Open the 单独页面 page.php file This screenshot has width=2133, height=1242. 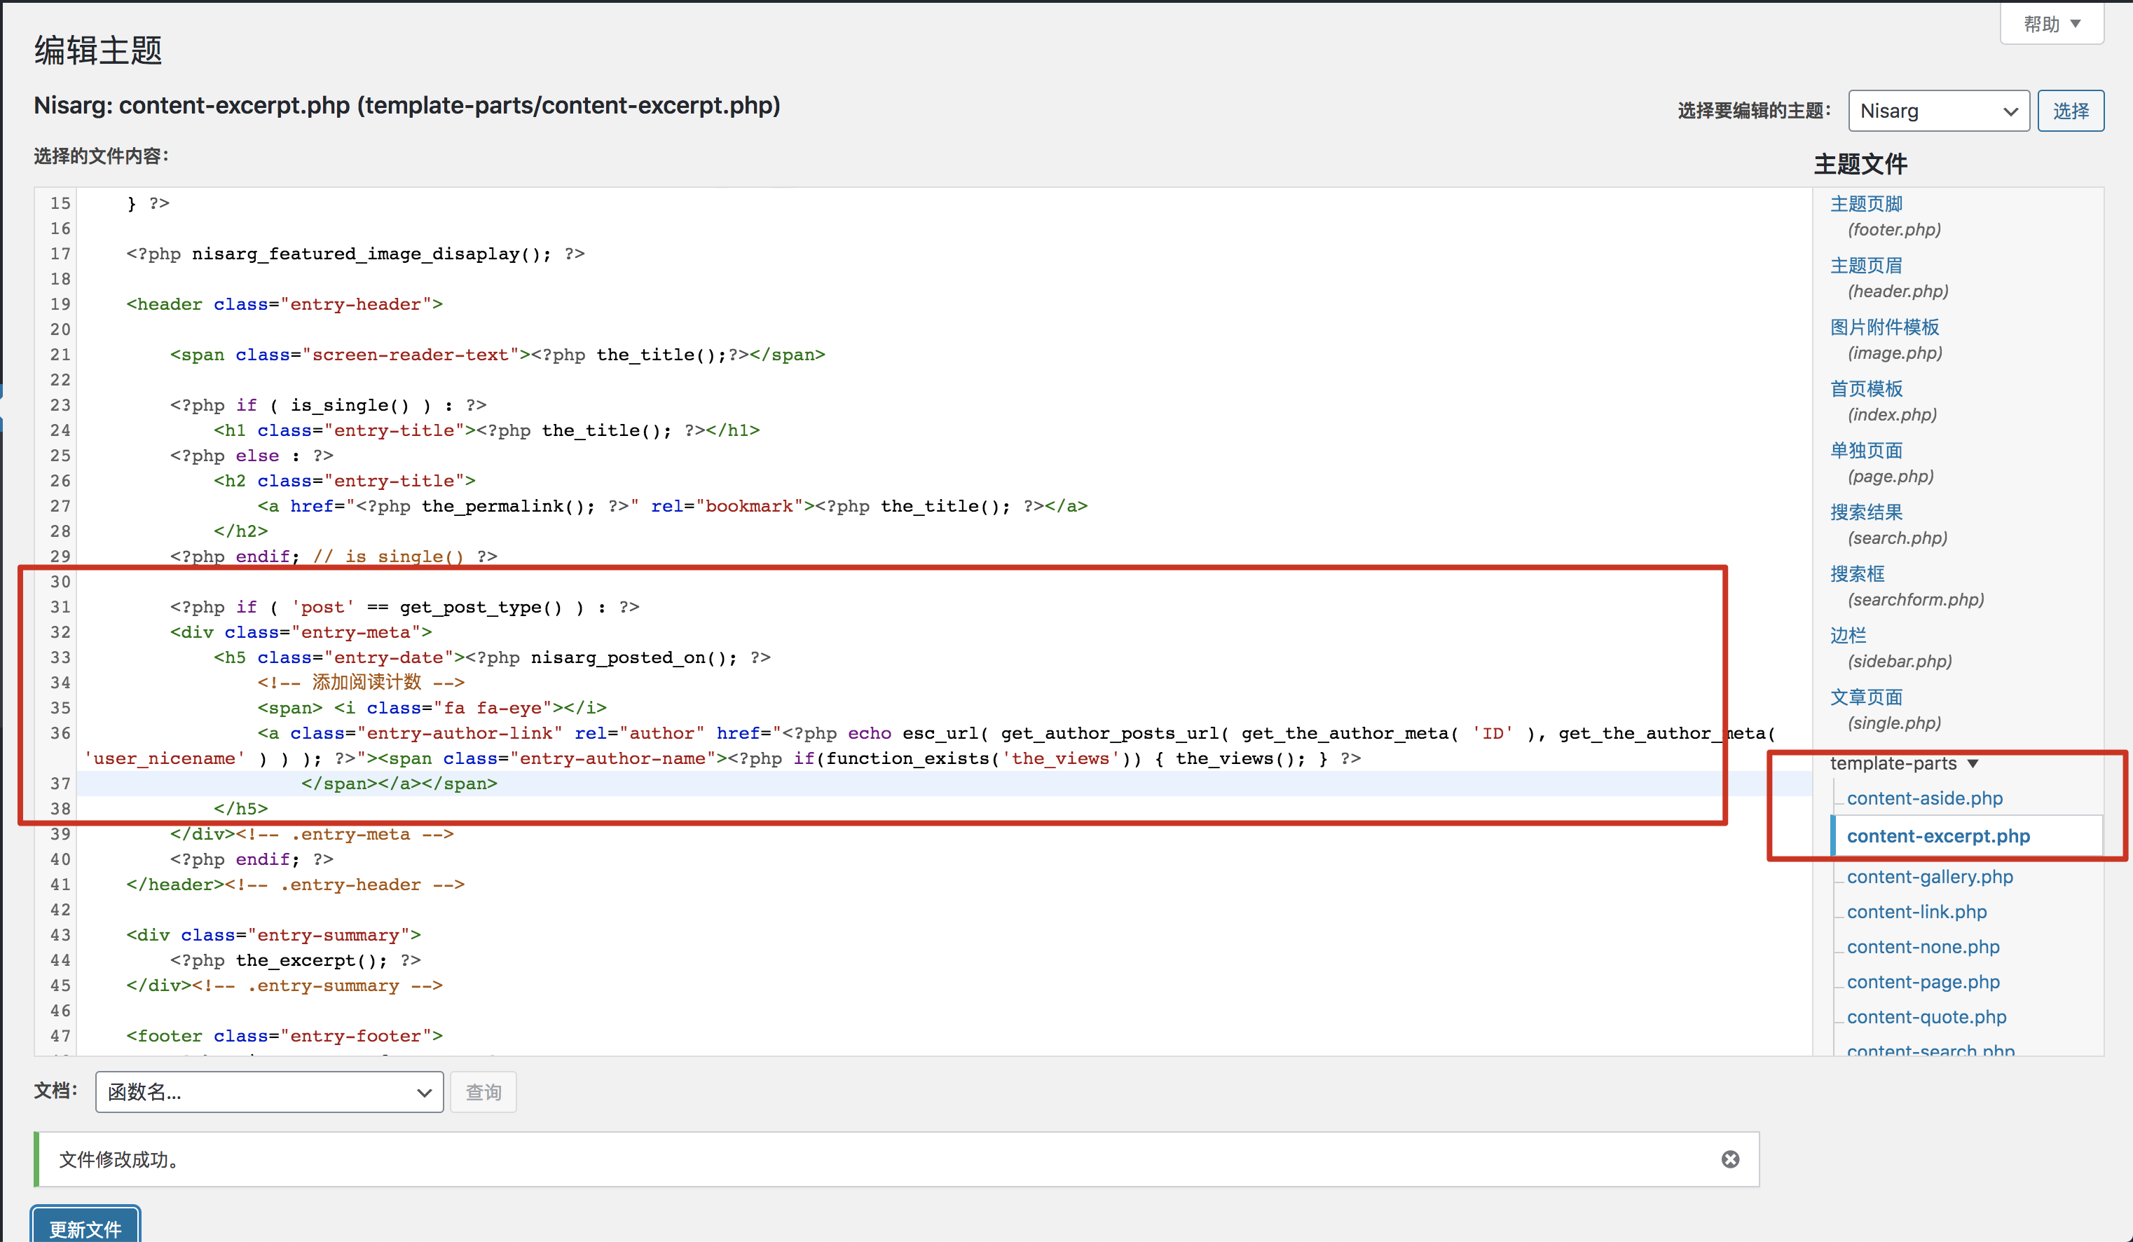click(1865, 451)
